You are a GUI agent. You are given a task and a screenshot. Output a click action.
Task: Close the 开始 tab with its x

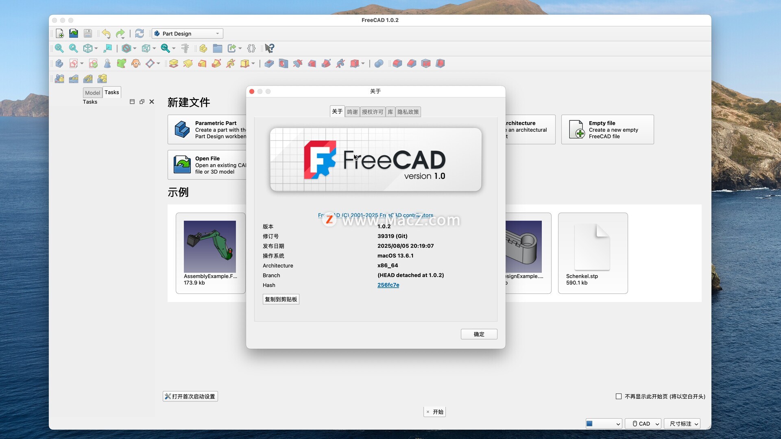[x=428, y=412]
